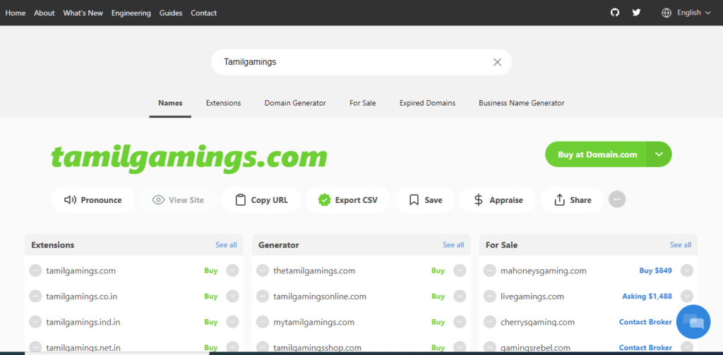The image size is (723, 355).
Task: Click Buy for tamilgamingsonline.com
Action: 438,296
